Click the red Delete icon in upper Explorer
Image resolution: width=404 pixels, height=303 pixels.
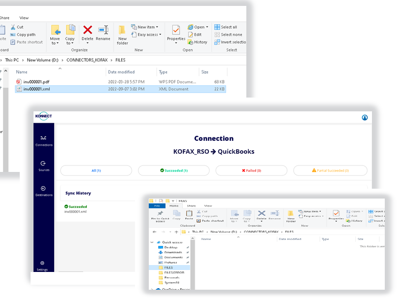point(87,31)
